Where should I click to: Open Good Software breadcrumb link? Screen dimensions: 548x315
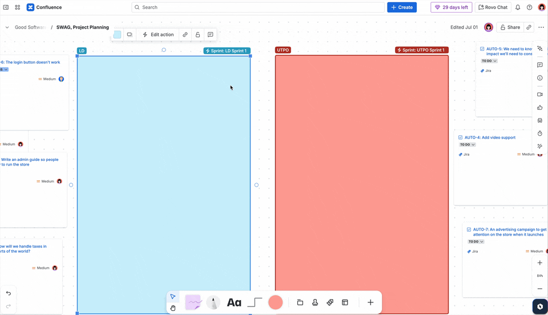[30, 27]
